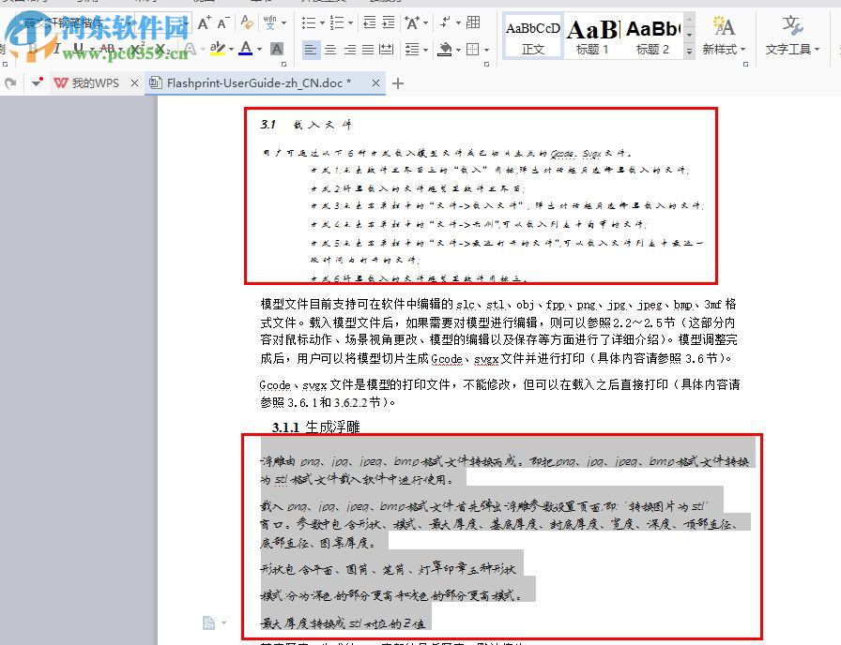Open the font color swatch
This screenshot has height=645, width=841.
coord(246,48)
